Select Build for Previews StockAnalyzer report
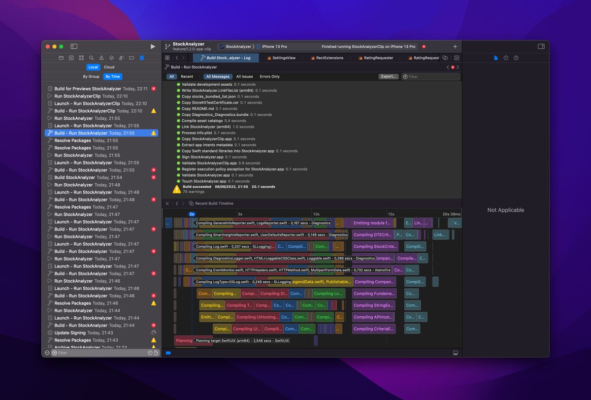This screenshot has width=591, height=400. pos(101,89)
